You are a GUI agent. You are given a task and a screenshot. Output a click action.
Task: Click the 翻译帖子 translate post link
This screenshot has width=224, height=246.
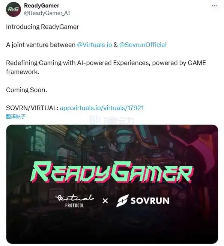coord(16,116)
